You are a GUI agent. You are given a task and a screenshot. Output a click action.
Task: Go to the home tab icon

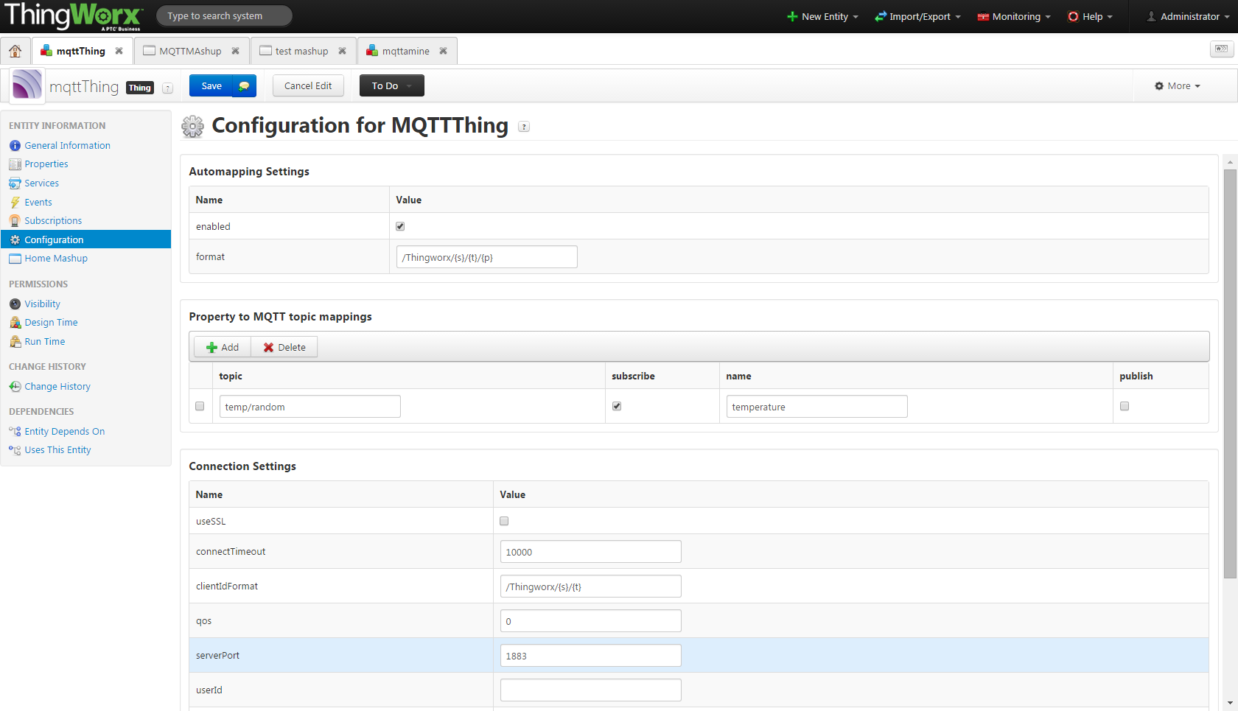pos(15,51)
